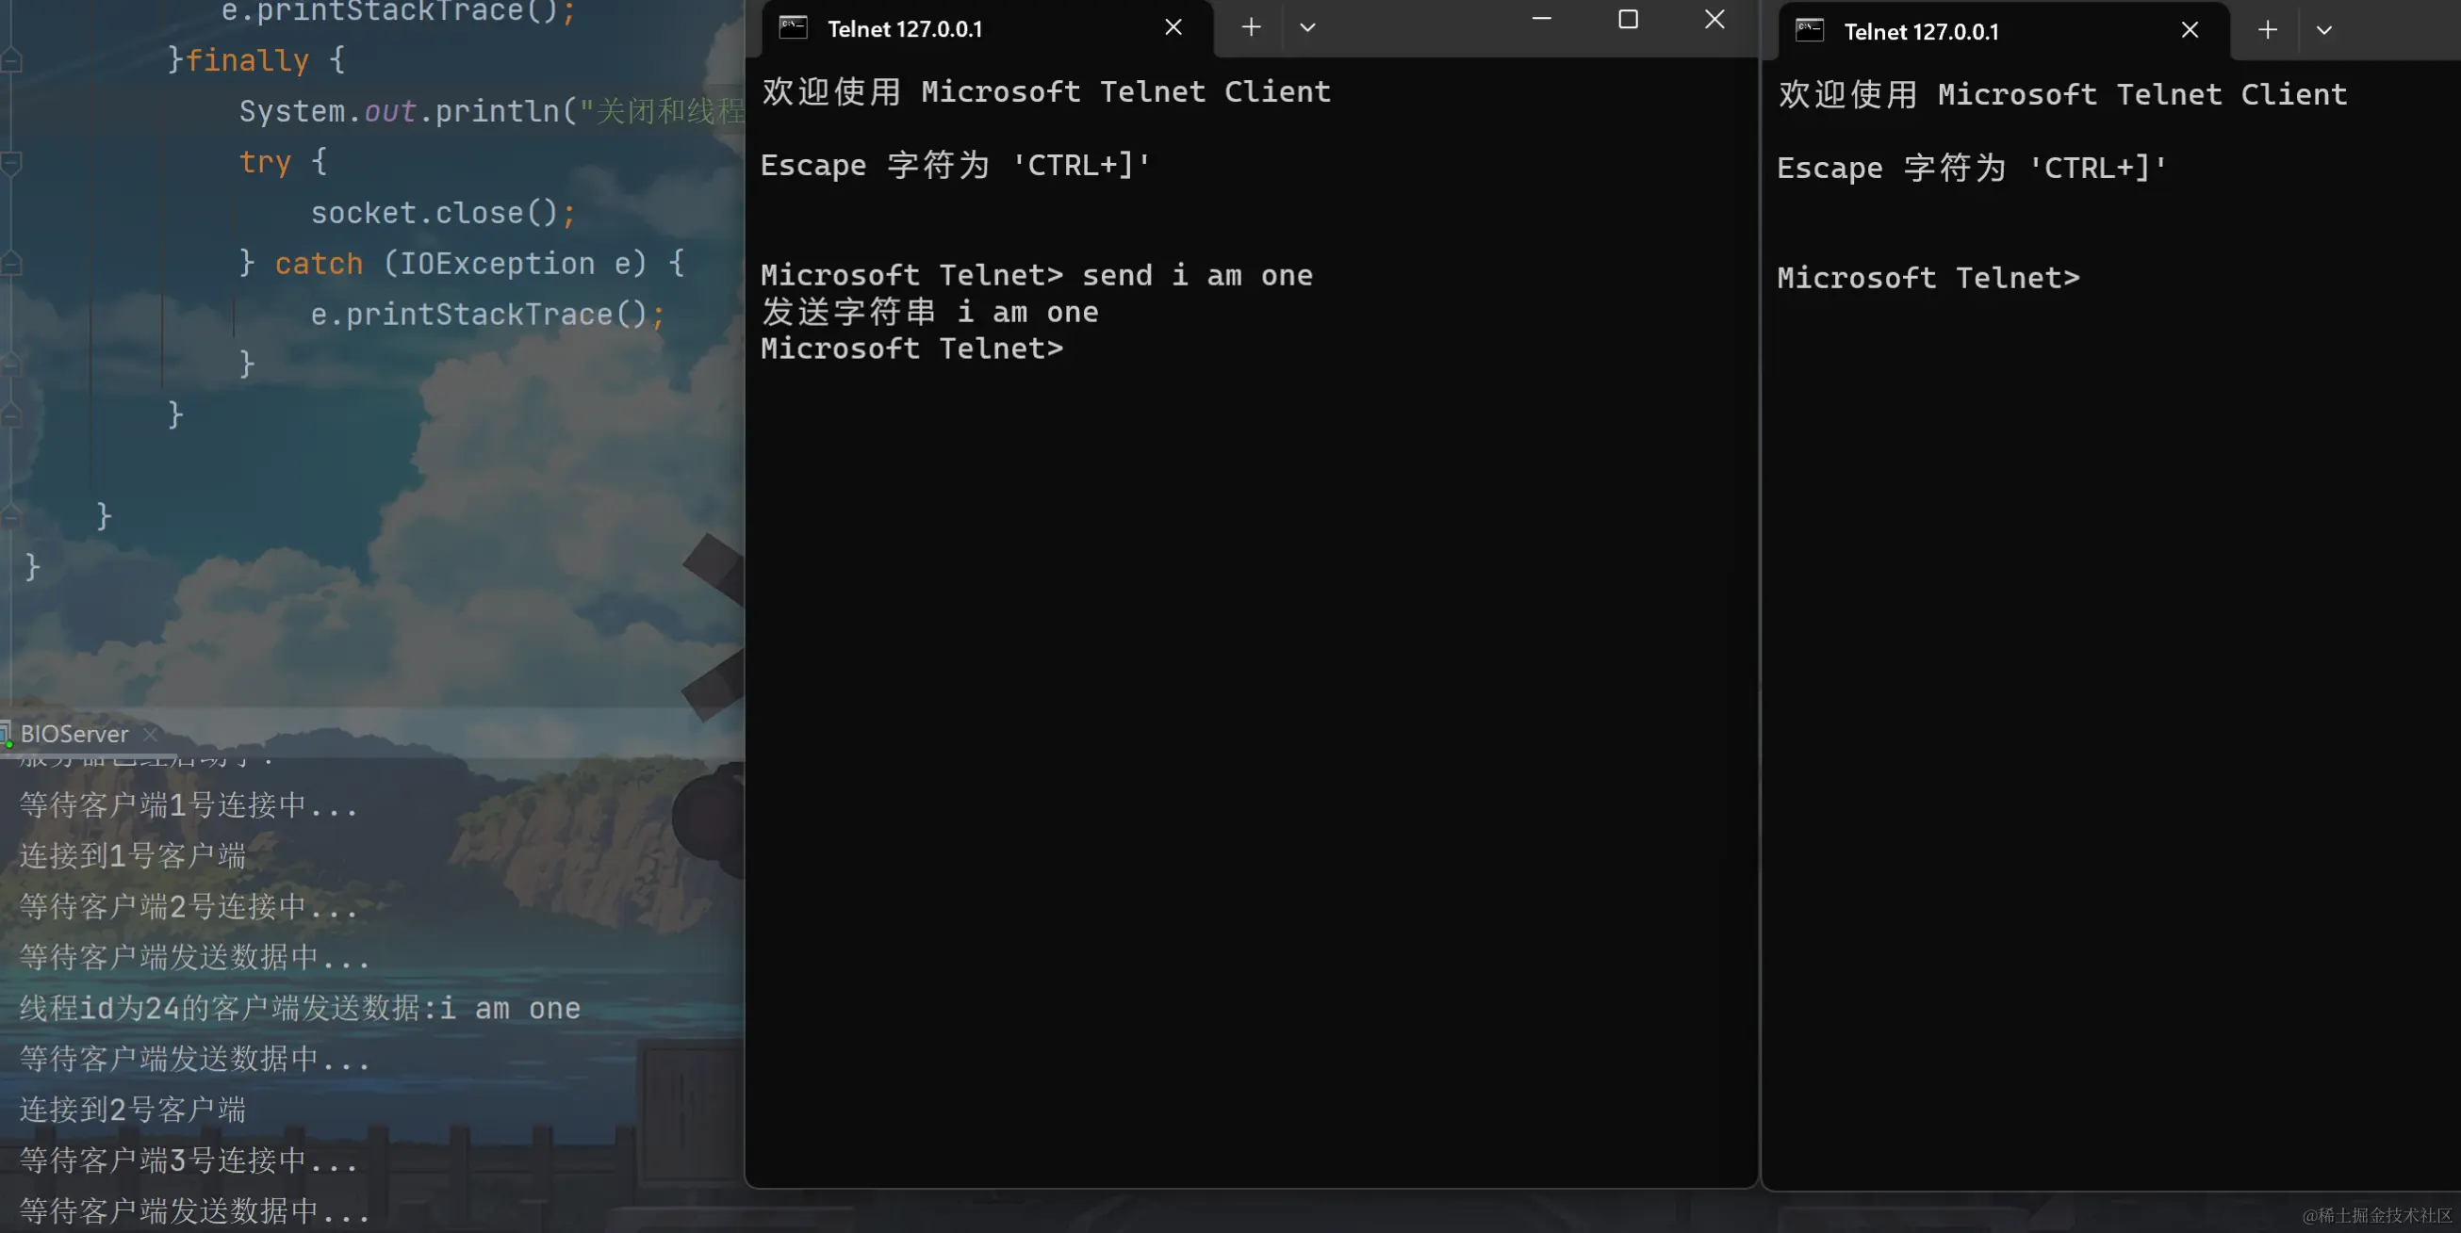The image size is (2461, 1233).
Task: Expand the tab dropdown in the left terminal window
Action: click(x=1308, y=27)
